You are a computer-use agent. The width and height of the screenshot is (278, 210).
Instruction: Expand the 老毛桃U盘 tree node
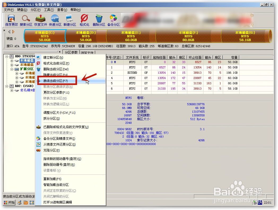12,90
